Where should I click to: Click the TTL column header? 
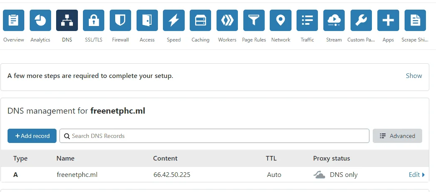[271, 158]
